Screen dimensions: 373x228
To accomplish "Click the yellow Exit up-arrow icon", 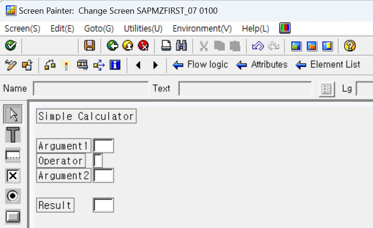I will [128, 45].
